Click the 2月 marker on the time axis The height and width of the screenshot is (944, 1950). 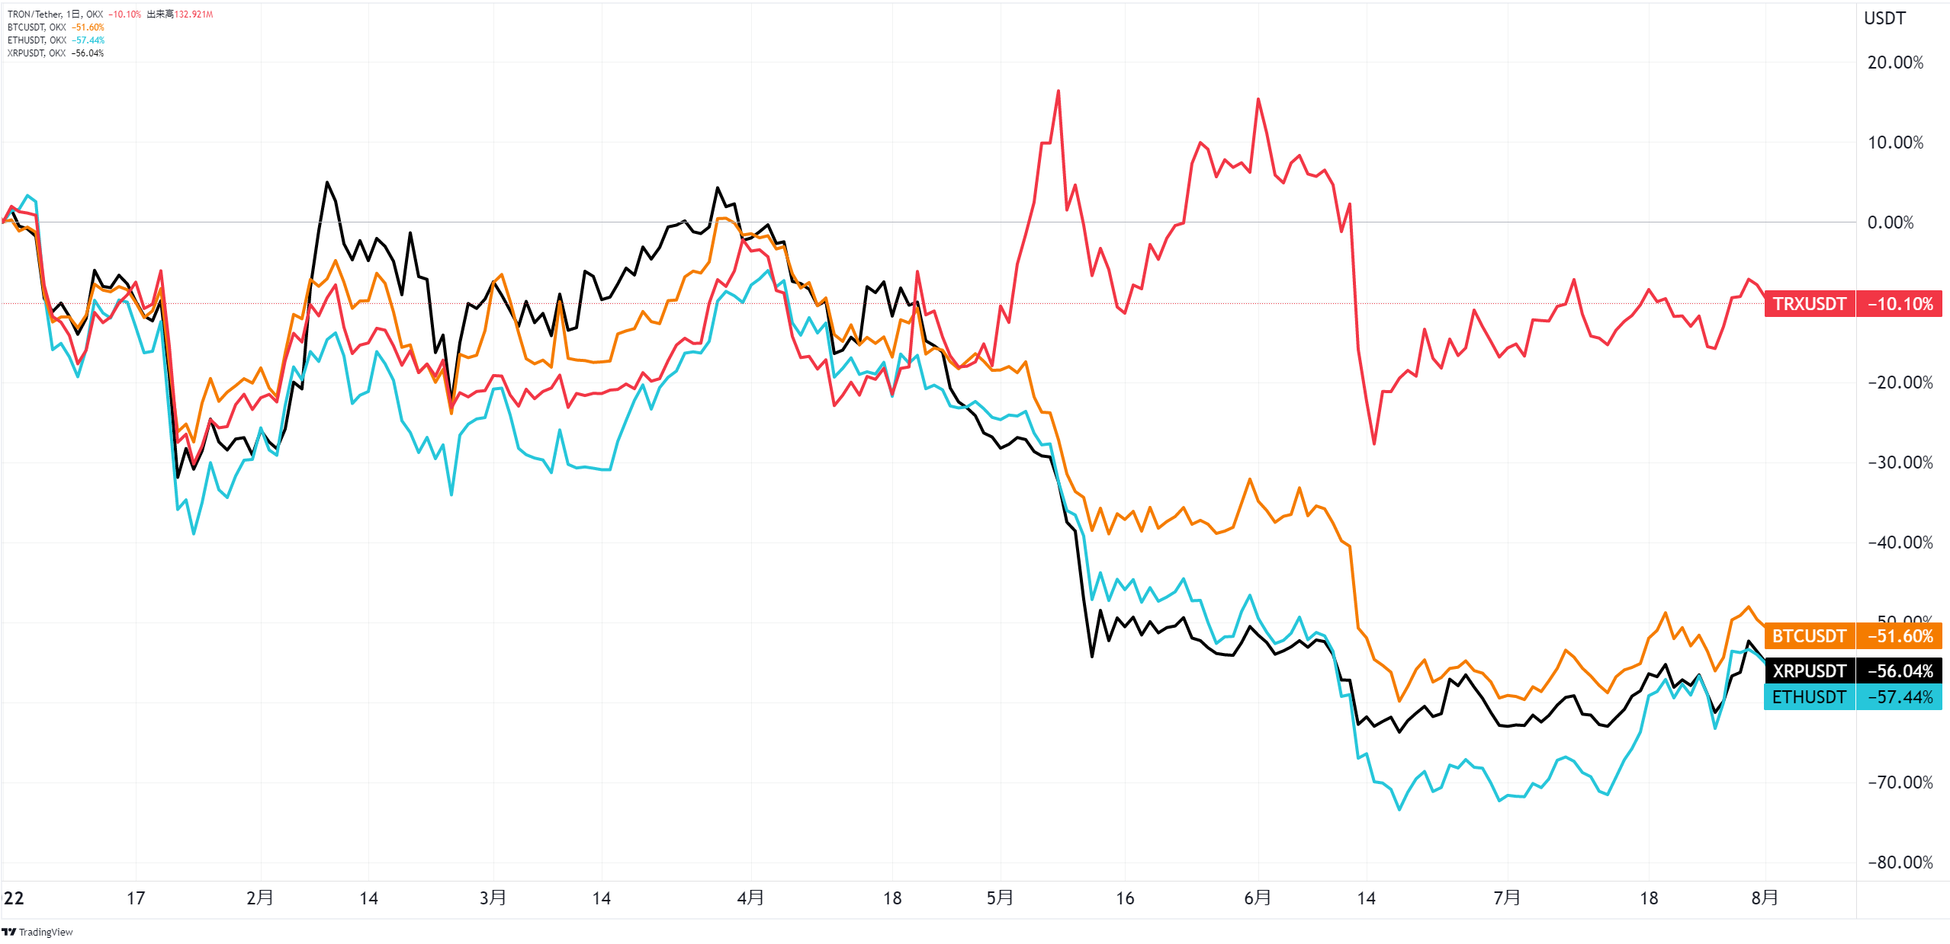(260, 898)
